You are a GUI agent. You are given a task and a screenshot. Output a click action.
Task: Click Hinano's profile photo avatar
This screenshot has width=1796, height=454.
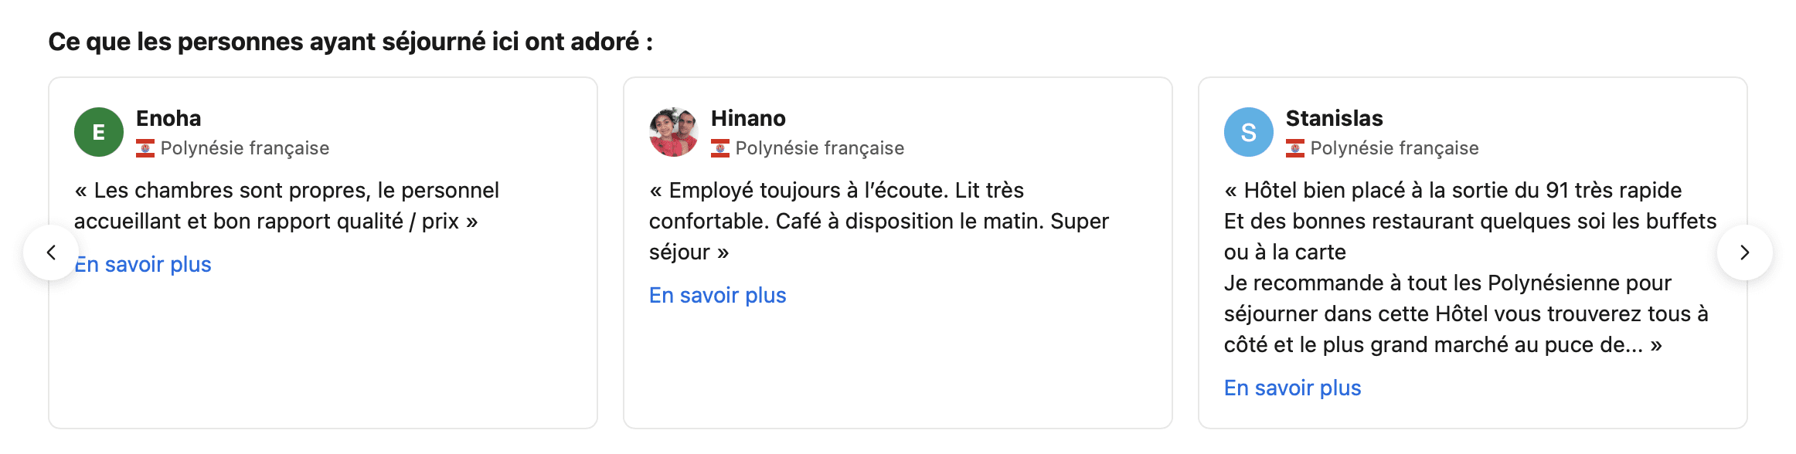(x=674, y=132)
